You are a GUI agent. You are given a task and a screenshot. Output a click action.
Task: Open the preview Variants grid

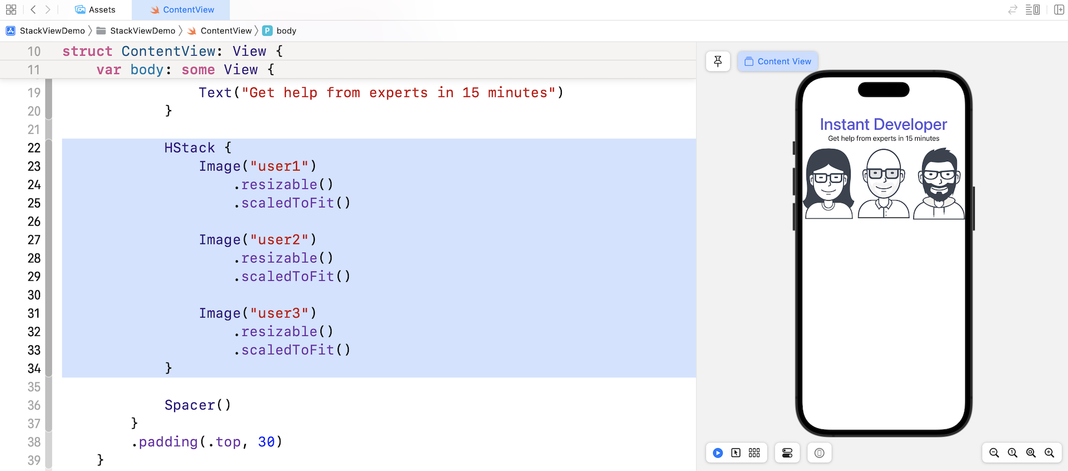tap(754, 453)
